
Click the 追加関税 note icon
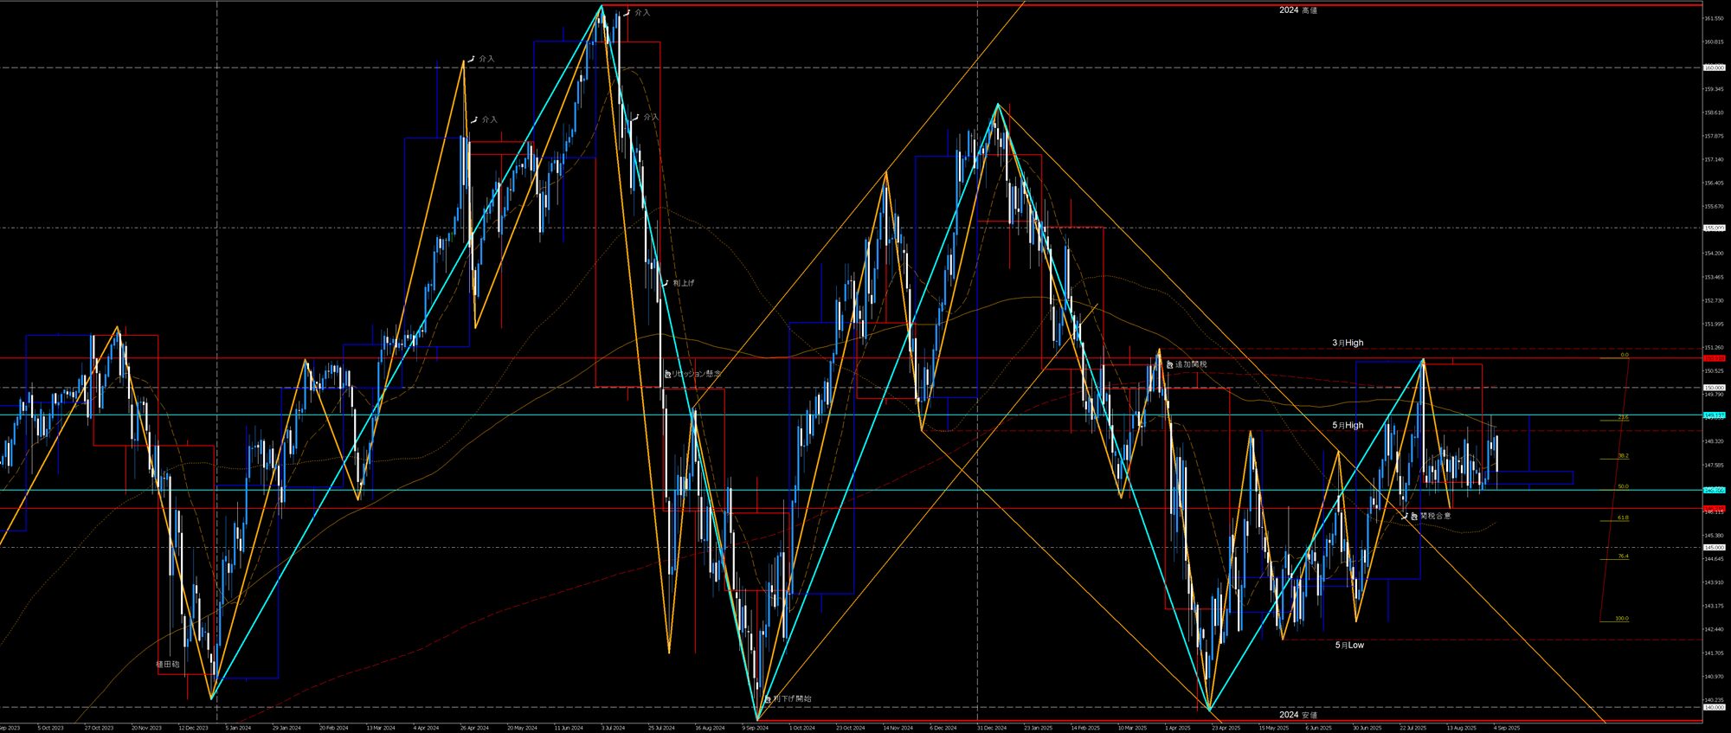click(x=1168, y=364)
